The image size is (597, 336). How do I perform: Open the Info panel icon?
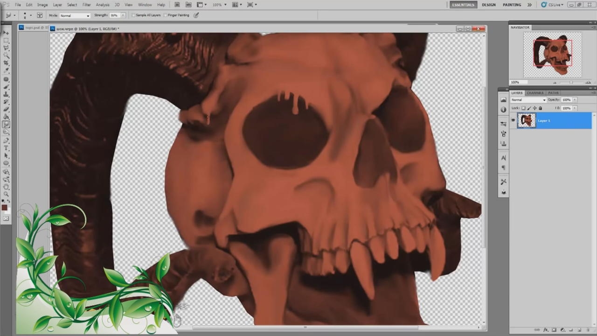click(x=503, y=110)
